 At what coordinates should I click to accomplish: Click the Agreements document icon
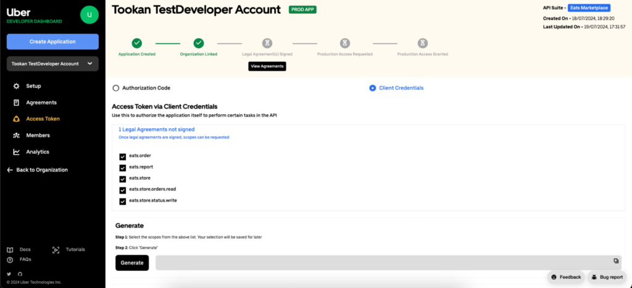pyautogui.click(x=16, y=102)
